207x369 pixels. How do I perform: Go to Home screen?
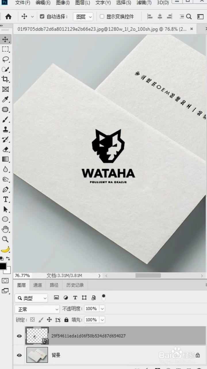pyautogui.click(x=8, y=17)
